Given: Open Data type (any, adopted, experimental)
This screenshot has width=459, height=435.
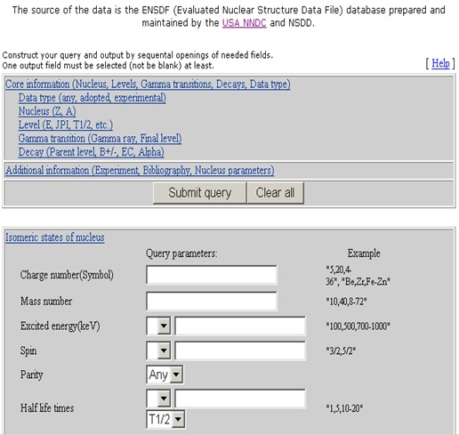Looking at the screenshot, I should [x=93, y=98].
